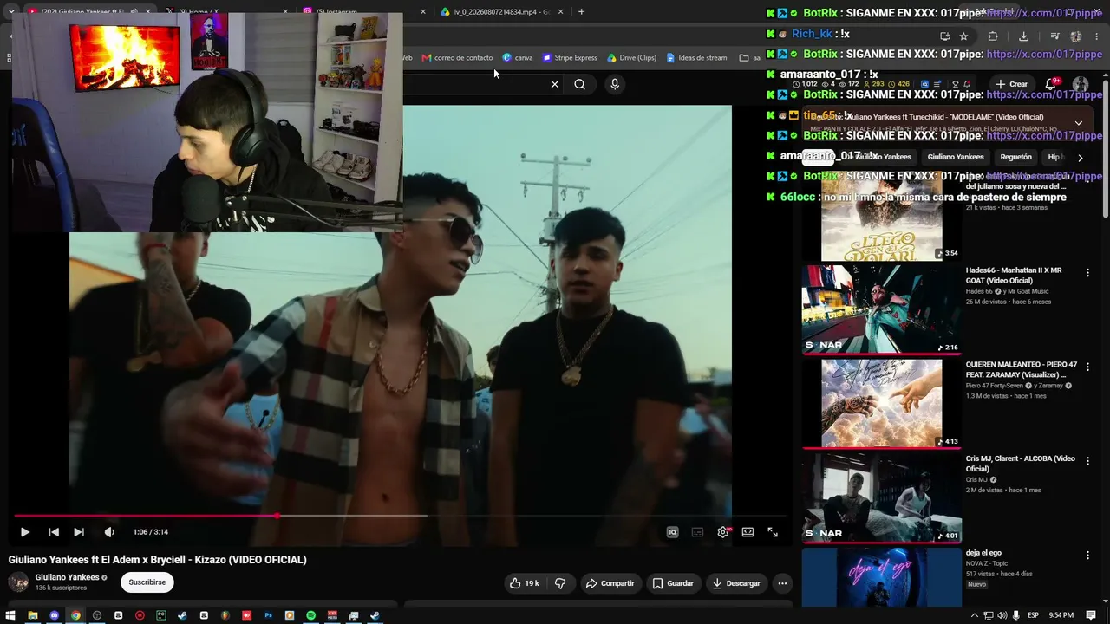This screenshot has width=1110, height=624.
Task: Save video with Guardar button
Action: coord(673,583)
